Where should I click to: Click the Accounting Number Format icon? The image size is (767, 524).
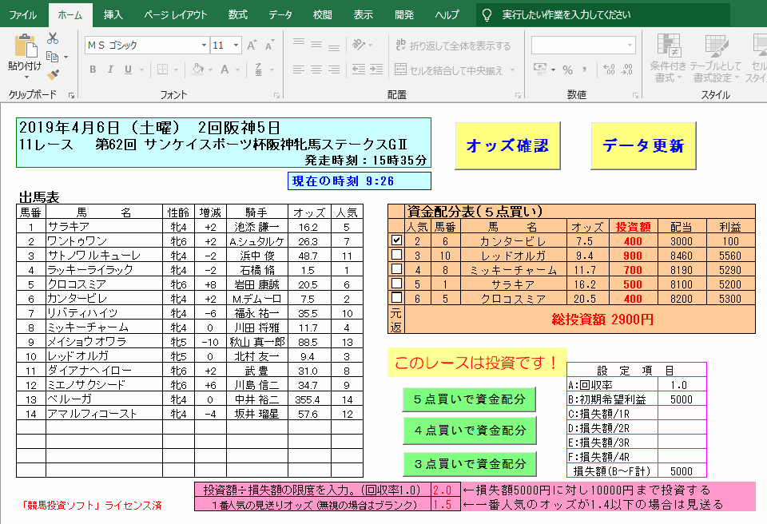tap(540, 69)
